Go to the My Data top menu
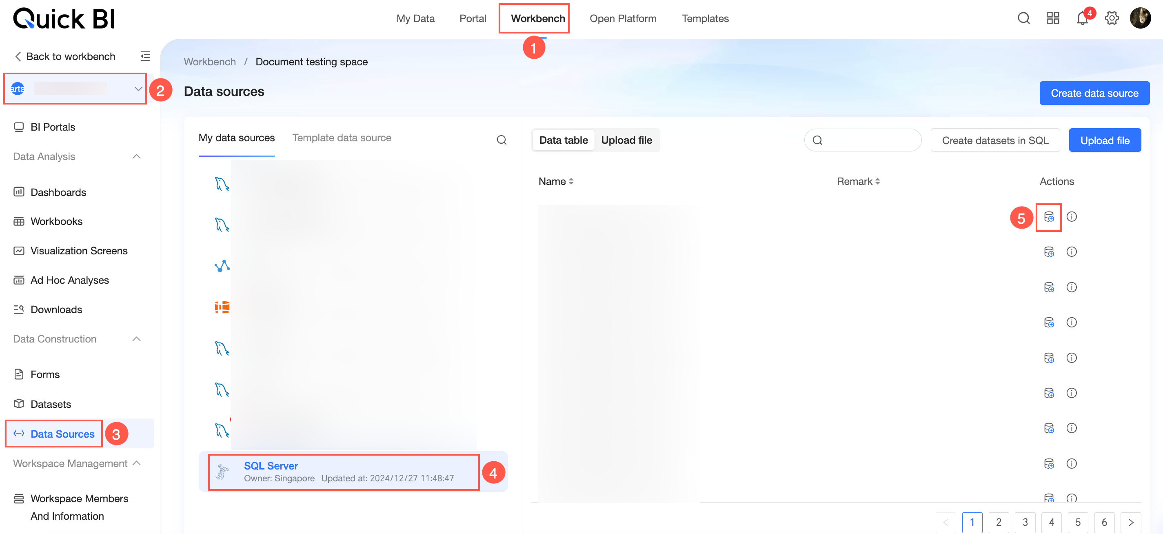This screenshot has width=1163, height=534. tap(415, 18)
